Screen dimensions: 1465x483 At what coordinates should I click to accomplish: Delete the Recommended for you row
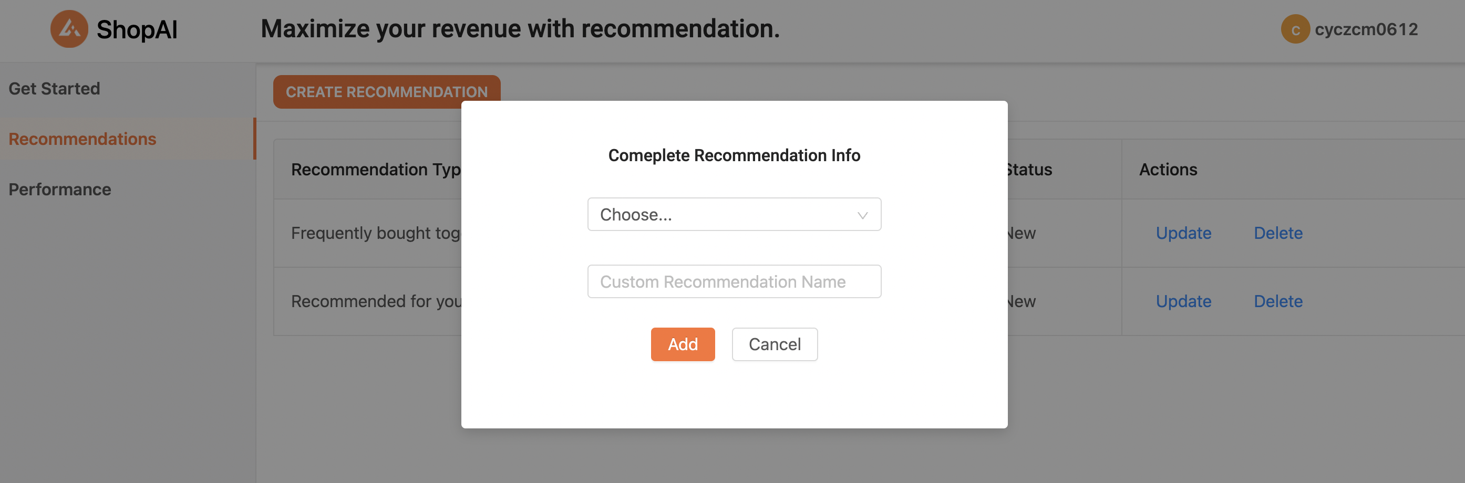[x=1278, y=301]
